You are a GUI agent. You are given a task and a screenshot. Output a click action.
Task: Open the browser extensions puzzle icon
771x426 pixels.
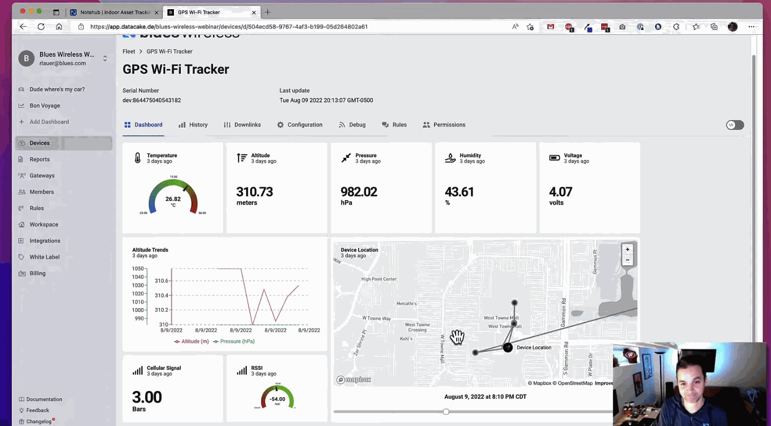pos(676,27)
